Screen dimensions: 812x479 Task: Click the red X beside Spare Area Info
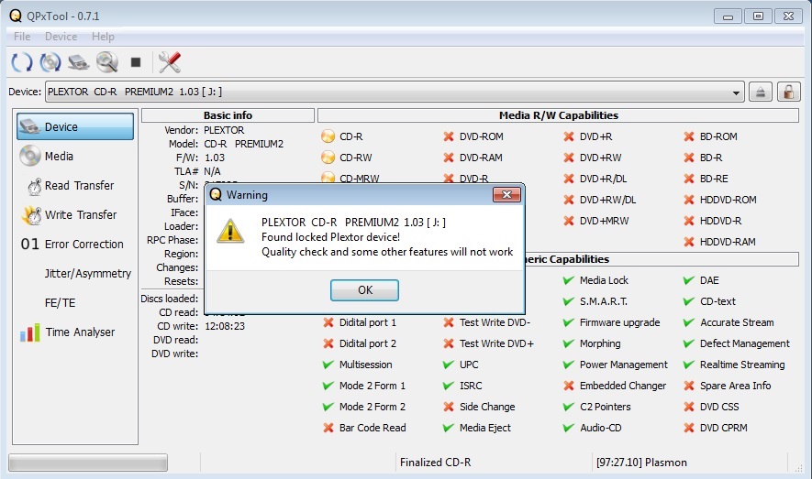[689, 386]
